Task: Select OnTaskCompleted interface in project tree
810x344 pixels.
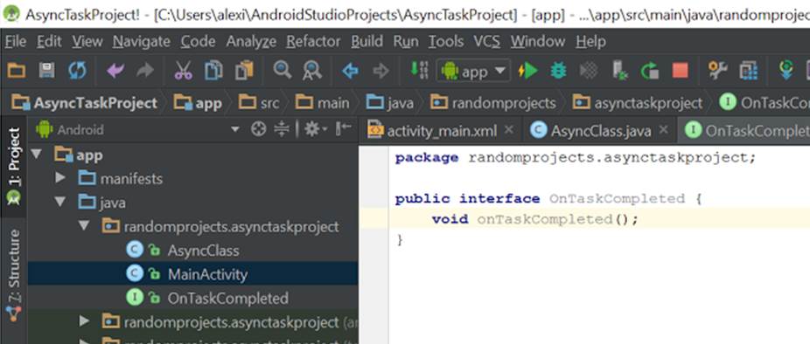Action: [227, 298]
